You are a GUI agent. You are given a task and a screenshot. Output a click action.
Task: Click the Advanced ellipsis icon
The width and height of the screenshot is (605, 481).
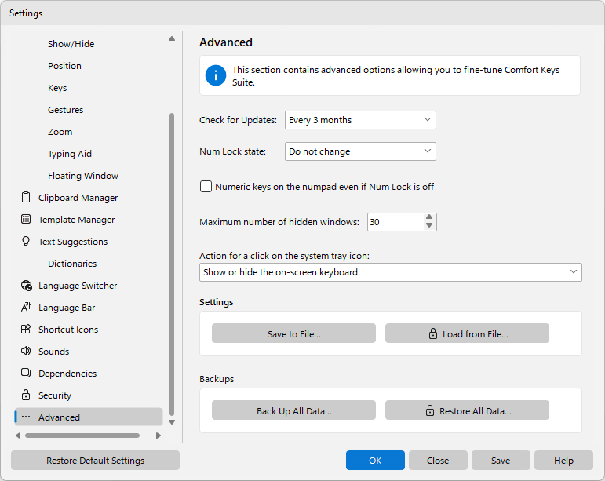(26, 417)
